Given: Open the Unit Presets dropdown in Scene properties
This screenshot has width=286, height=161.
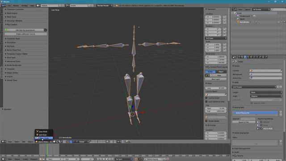Looking at the screenshot, I should pyautogui.click(x=254, y=87).
